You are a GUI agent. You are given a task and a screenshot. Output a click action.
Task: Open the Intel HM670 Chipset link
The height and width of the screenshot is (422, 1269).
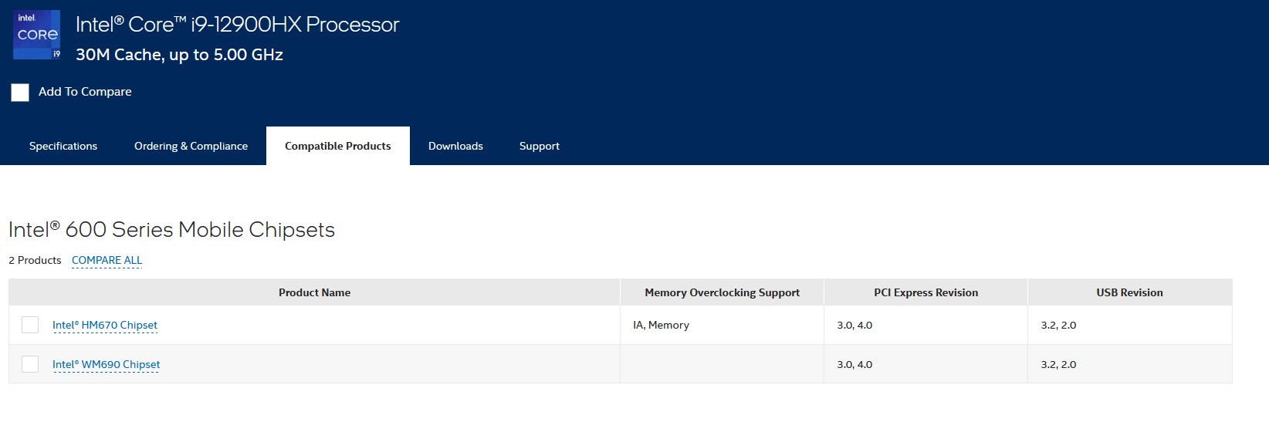pos(105,325)
